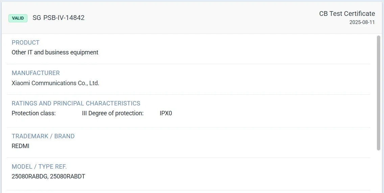Click the III Degree of protection text
The image size is (384, 193).
coord(113,113)
